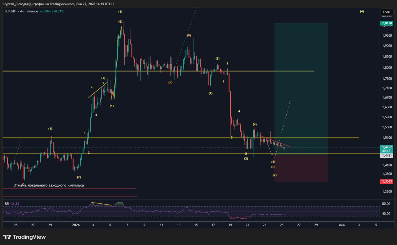Click the text note 'Отмена локального заходного импульса'
Image resolution: width=397 pixels, height=245 pixels.
pyautogui.click(x=48, y=185)
